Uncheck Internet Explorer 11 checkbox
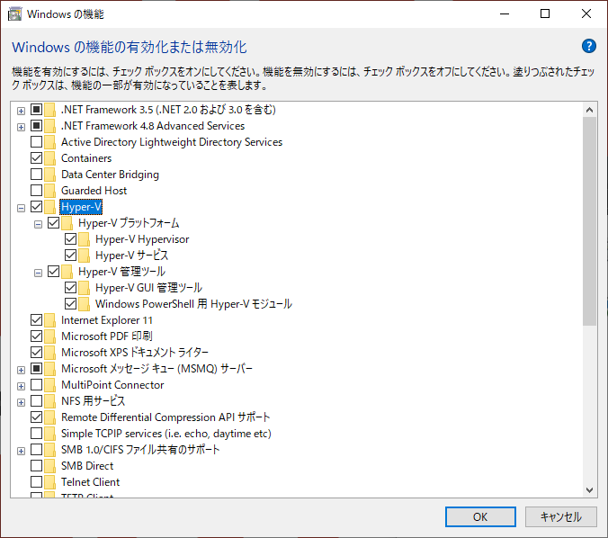 click(37, 319)
